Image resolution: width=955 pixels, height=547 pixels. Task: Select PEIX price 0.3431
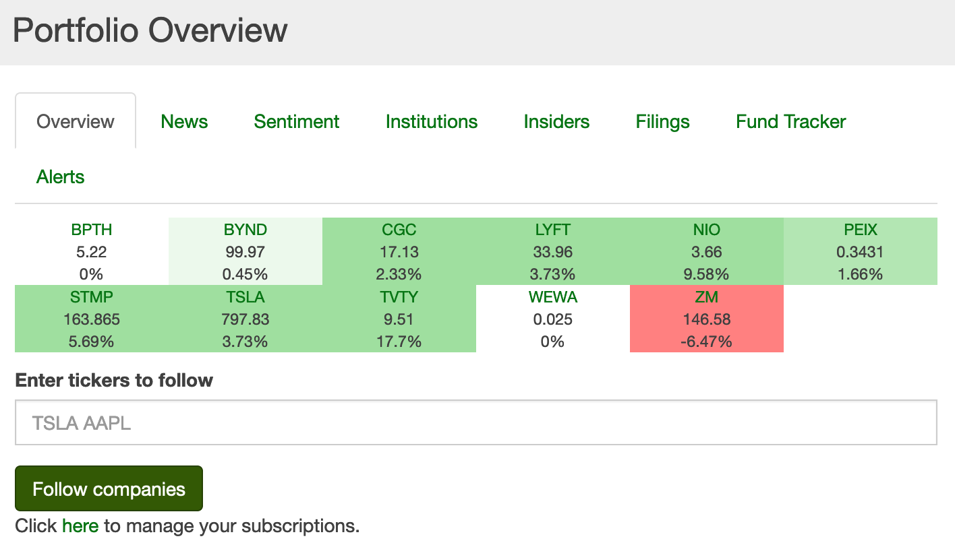point(861,252)
